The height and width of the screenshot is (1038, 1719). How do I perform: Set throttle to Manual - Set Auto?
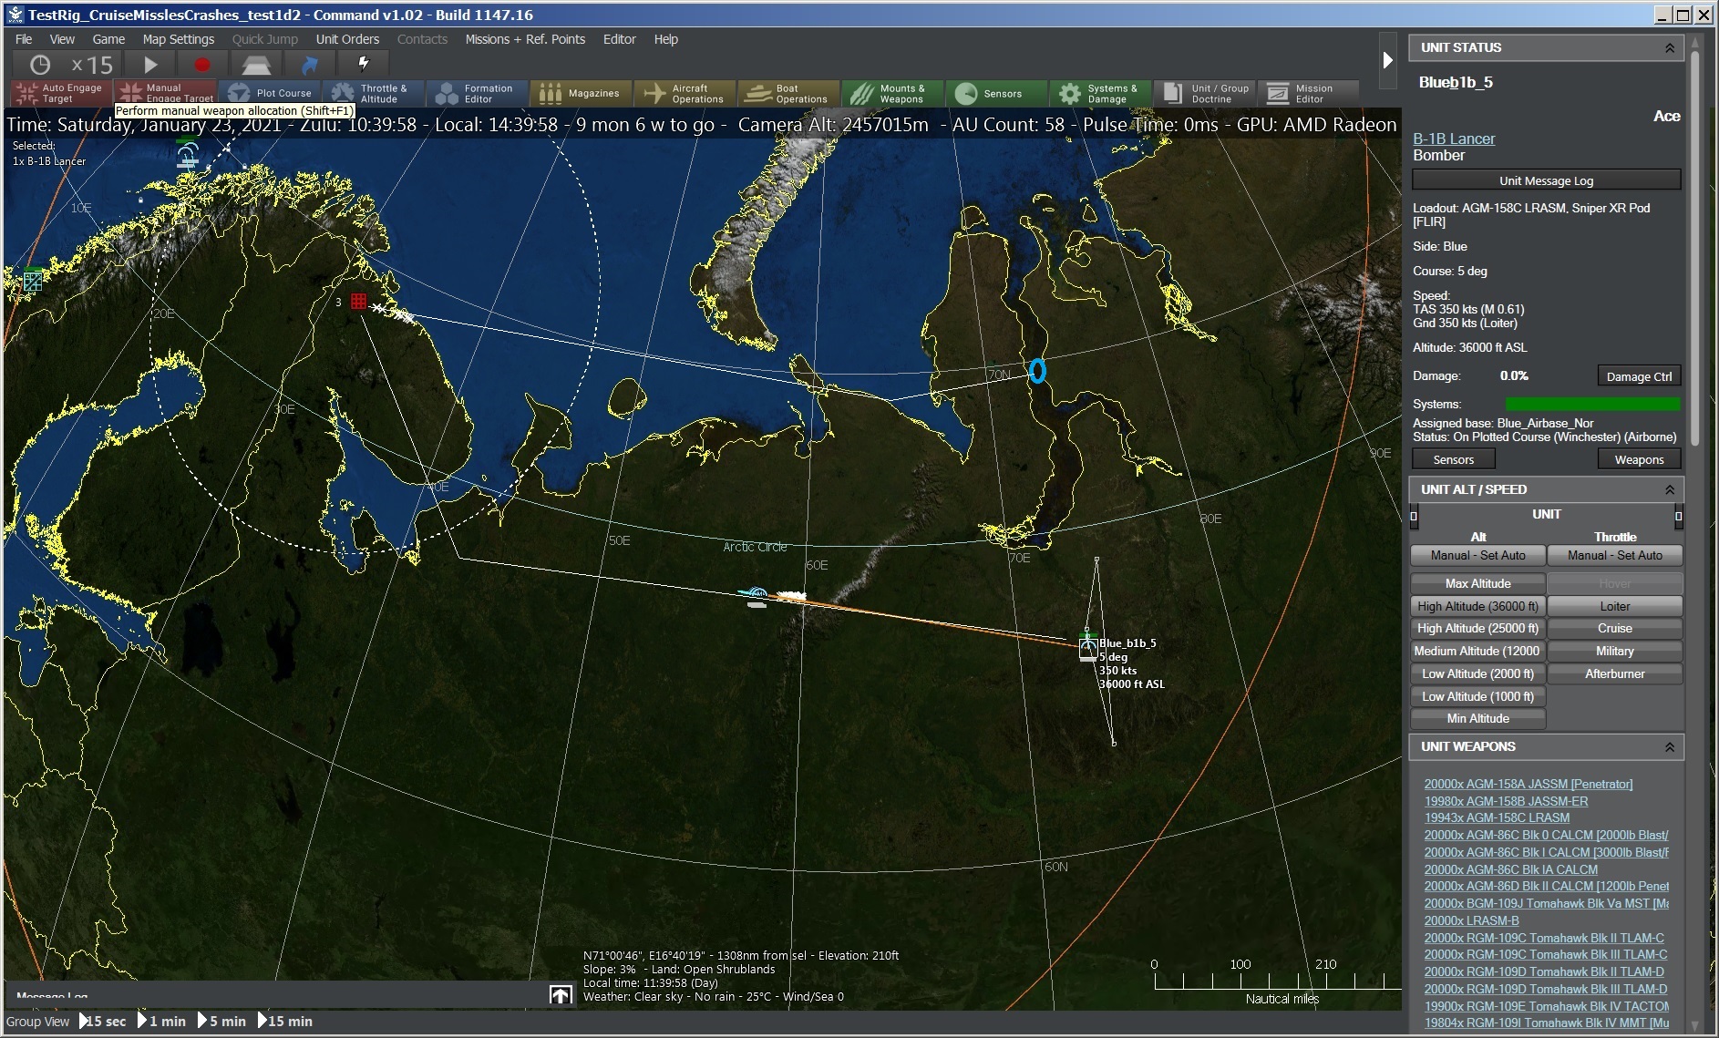[1614, 555]
